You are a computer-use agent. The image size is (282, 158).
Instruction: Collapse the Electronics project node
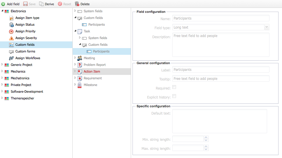(x=2, y=11)
